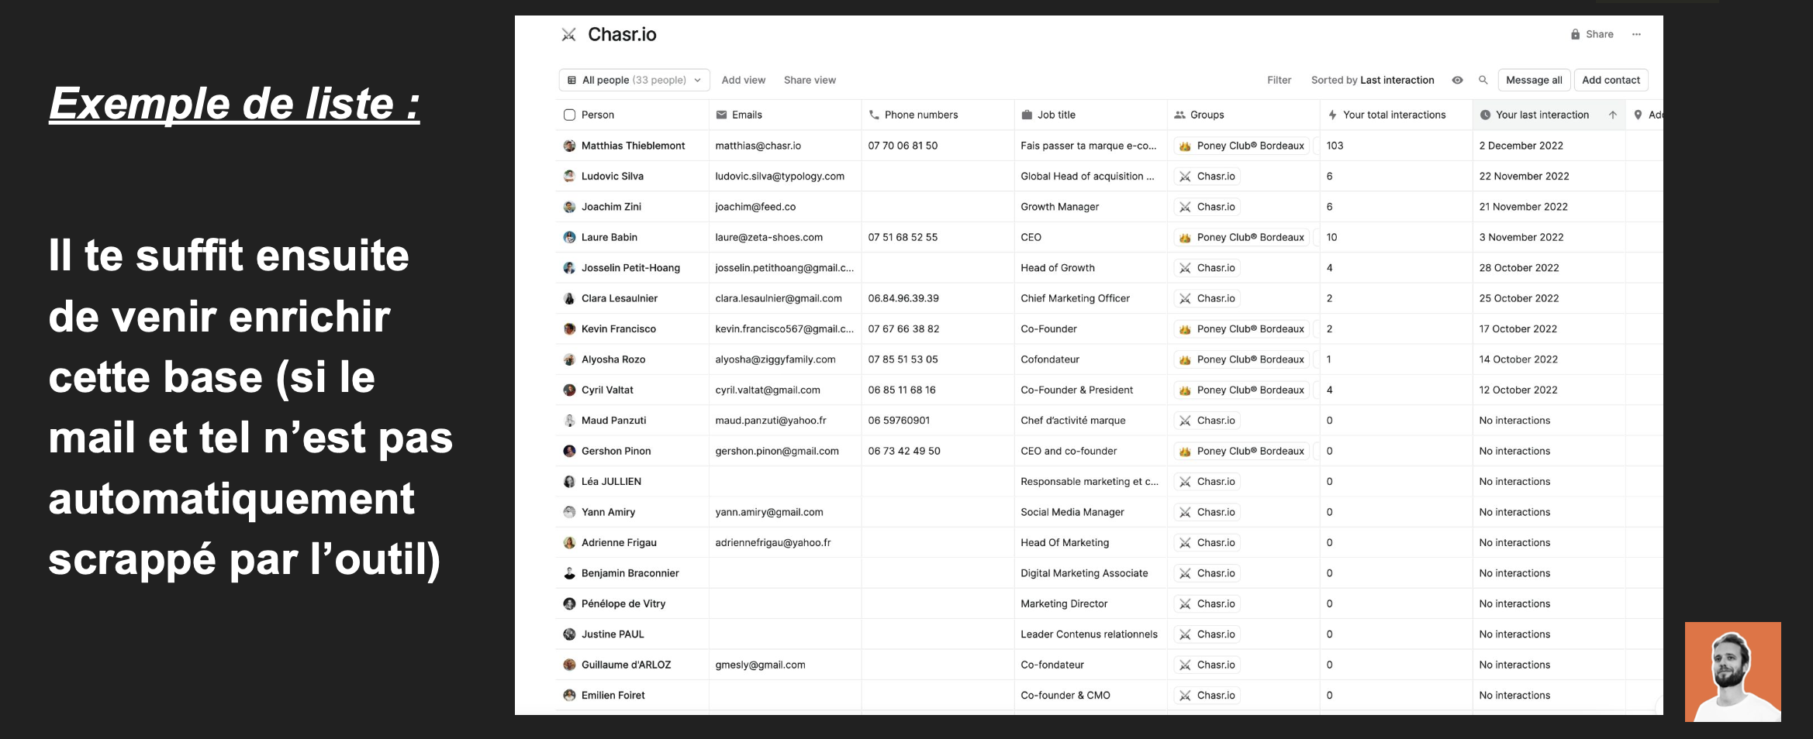Click Alyosha Rozo's avatar icon

(569, 359)
